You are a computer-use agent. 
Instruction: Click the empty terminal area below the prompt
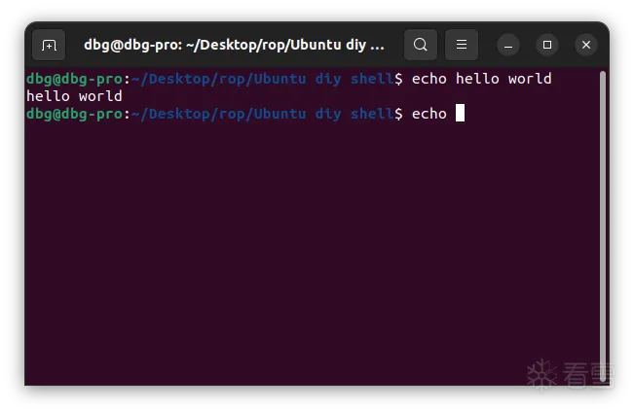(292, 253)
